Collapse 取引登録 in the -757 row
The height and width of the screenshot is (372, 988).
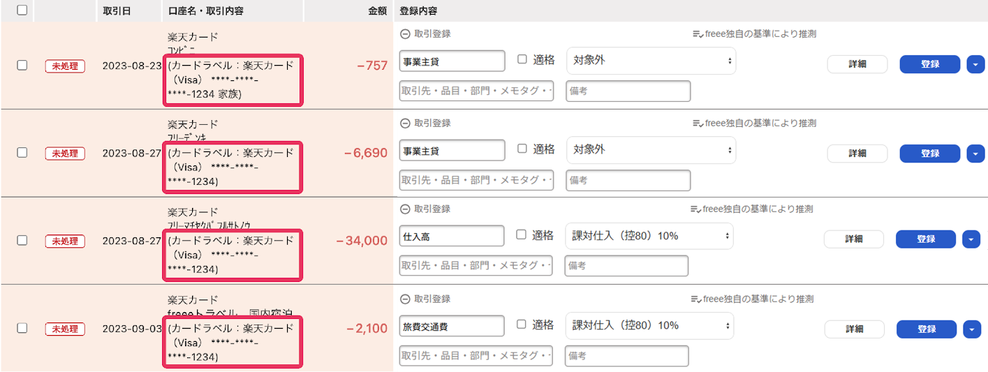405,34
